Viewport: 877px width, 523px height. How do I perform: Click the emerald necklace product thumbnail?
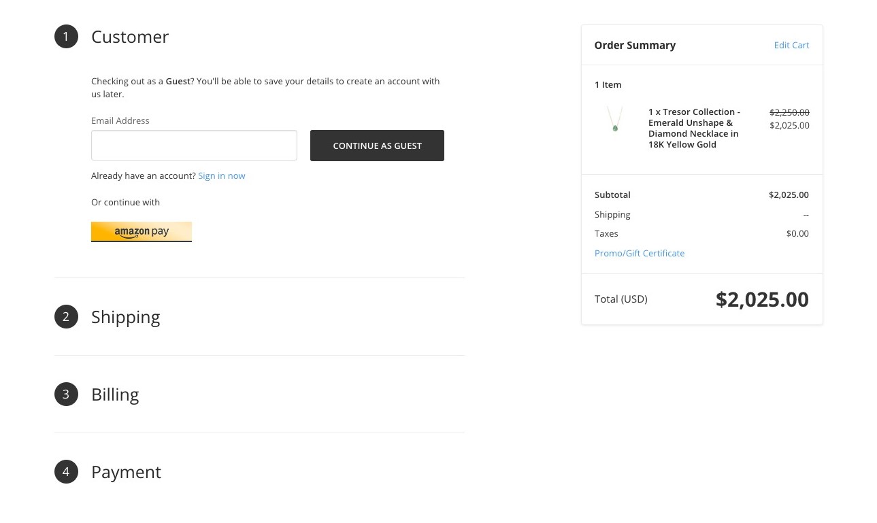pyautogui.click(x=615, y=119)
